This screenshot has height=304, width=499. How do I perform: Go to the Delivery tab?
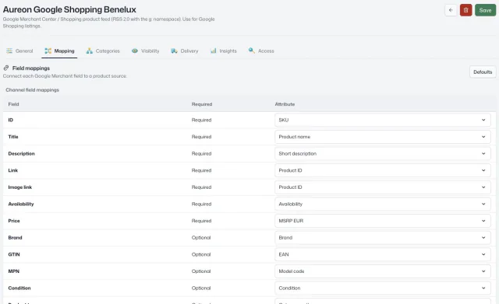pyautogui.click(x=185, y=51)
